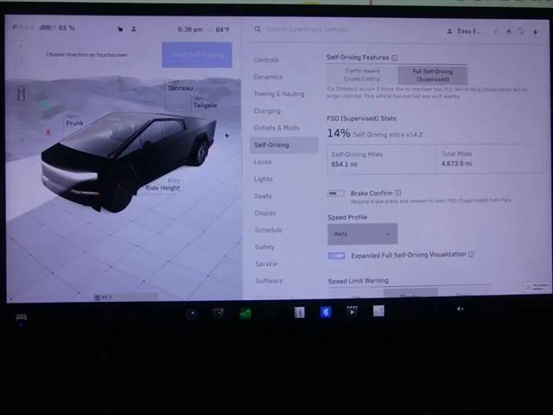Open the Easy Entry driver profile
This screenshot has width=553, height=415.
tap(464, 31)
